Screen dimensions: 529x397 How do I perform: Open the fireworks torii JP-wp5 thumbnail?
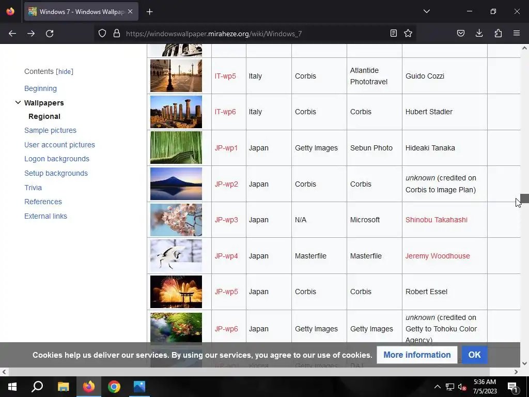pos(176,292)
